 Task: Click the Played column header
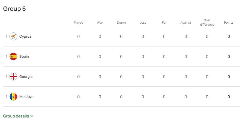(x=78, y=23)
